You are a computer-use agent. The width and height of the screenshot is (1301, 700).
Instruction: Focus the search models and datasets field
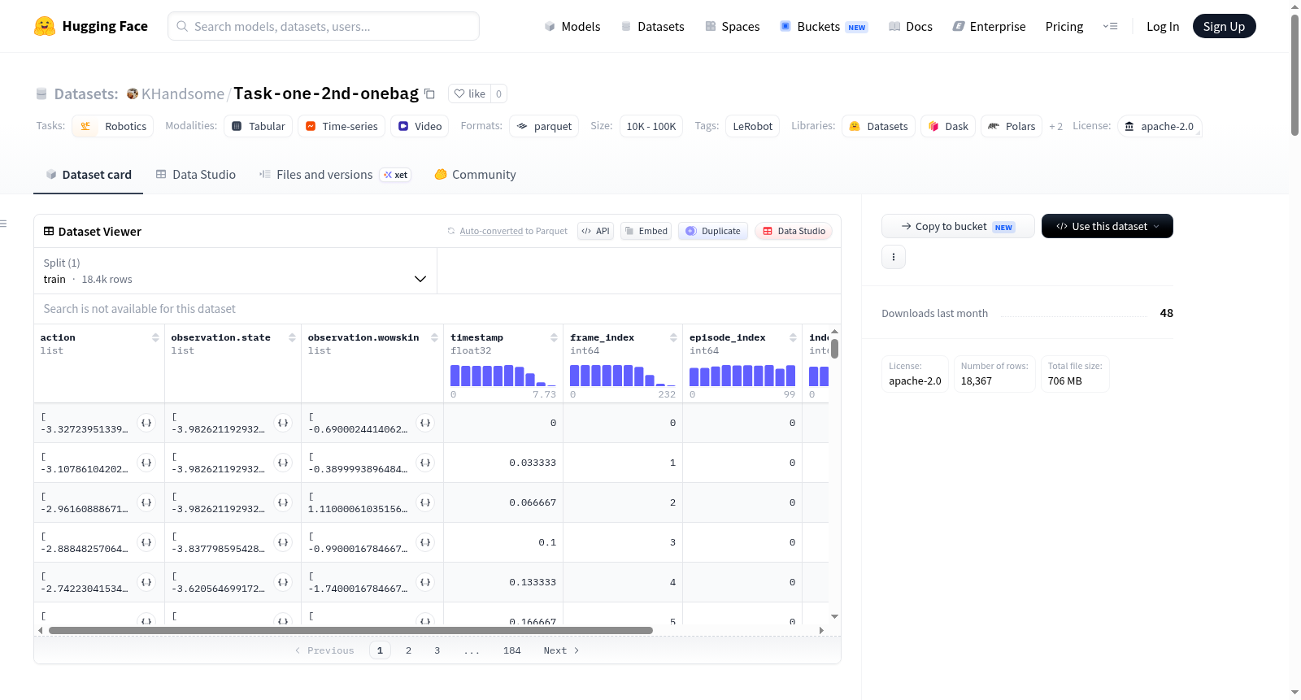[324, 26]
